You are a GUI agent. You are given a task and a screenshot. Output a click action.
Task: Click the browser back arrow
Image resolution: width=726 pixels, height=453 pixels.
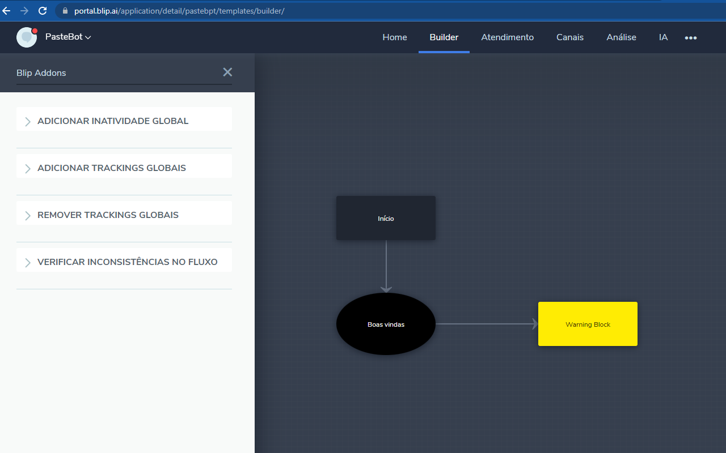[x=6, y=10]
